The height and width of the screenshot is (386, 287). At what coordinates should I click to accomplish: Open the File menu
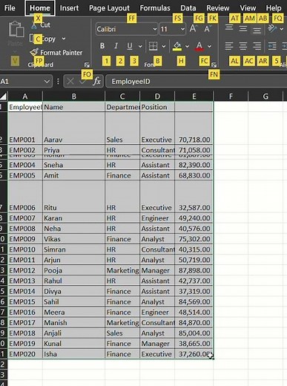click(x=10, y=8)
